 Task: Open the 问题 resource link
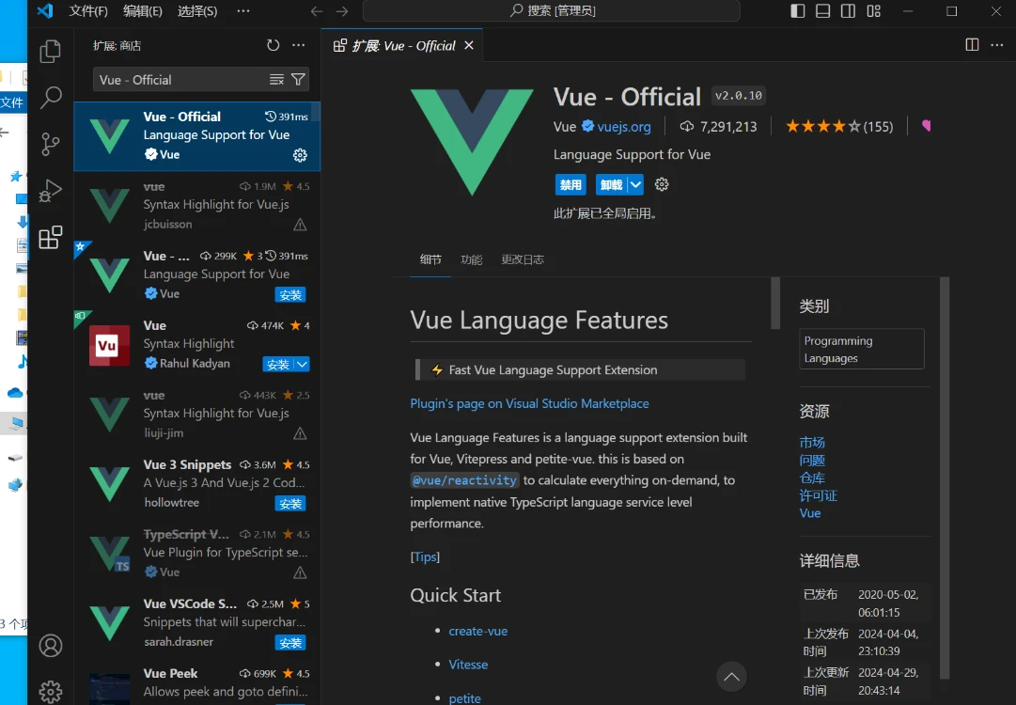click(812, 460)
